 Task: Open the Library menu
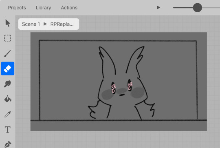pyautogui.click(x=43, y=8)
